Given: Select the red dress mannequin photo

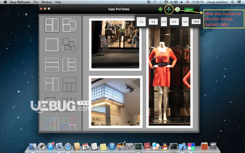Looking at the screenshot, I should pos(169,77).
